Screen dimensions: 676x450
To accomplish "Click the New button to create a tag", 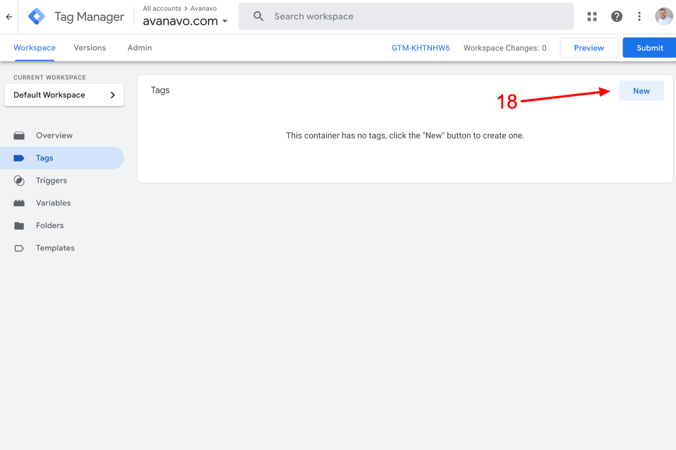I will tap(642, 90).
